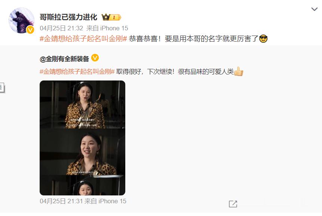Click verified badge next to @金刚有全新装备

(x=95, y=58)
